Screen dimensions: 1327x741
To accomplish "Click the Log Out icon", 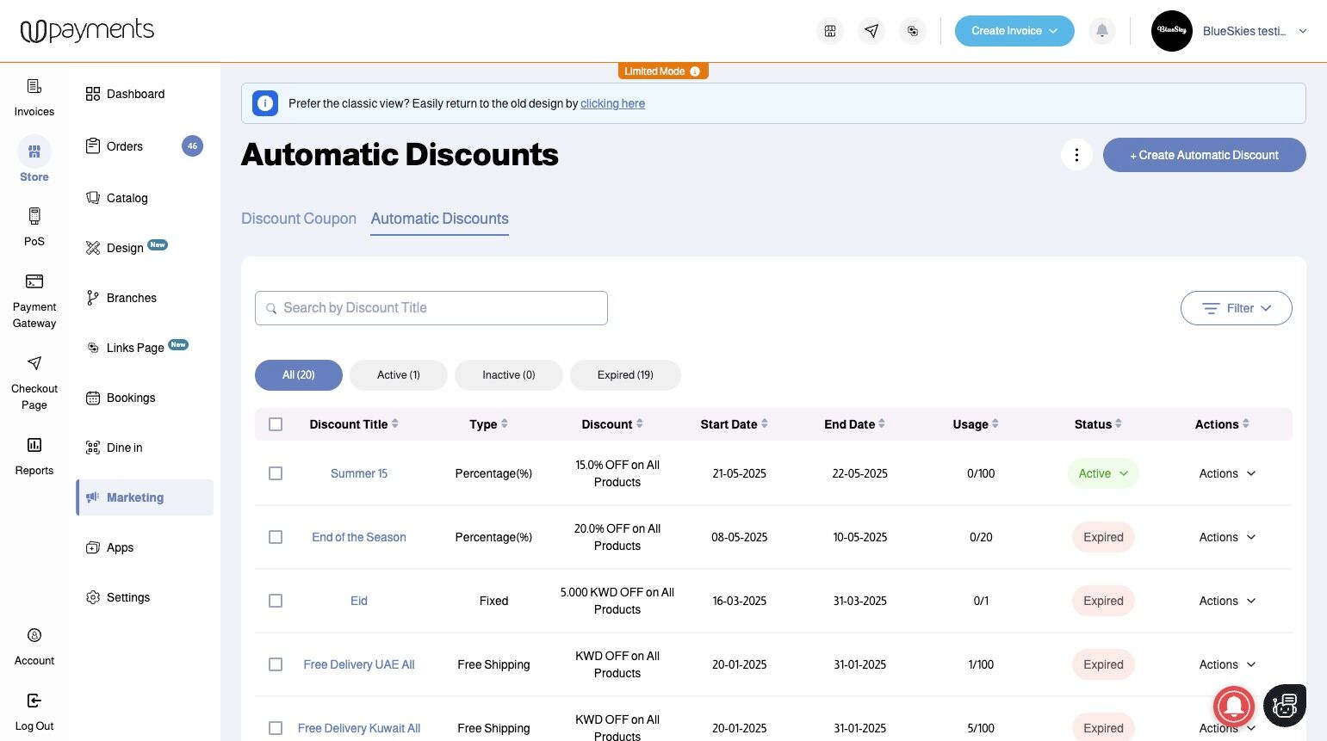I will tap(34, 701).
